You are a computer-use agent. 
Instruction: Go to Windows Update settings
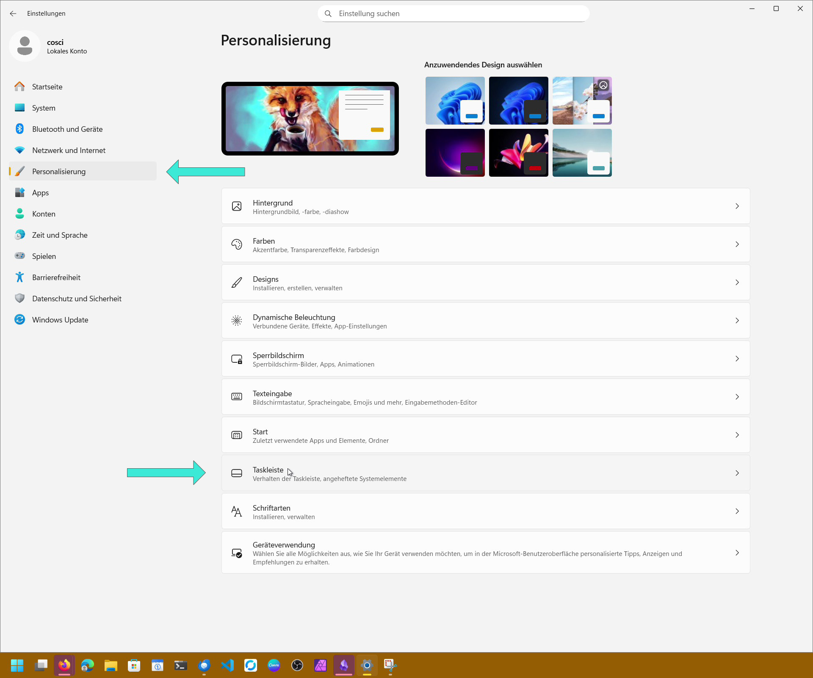(x=60, y=320)
